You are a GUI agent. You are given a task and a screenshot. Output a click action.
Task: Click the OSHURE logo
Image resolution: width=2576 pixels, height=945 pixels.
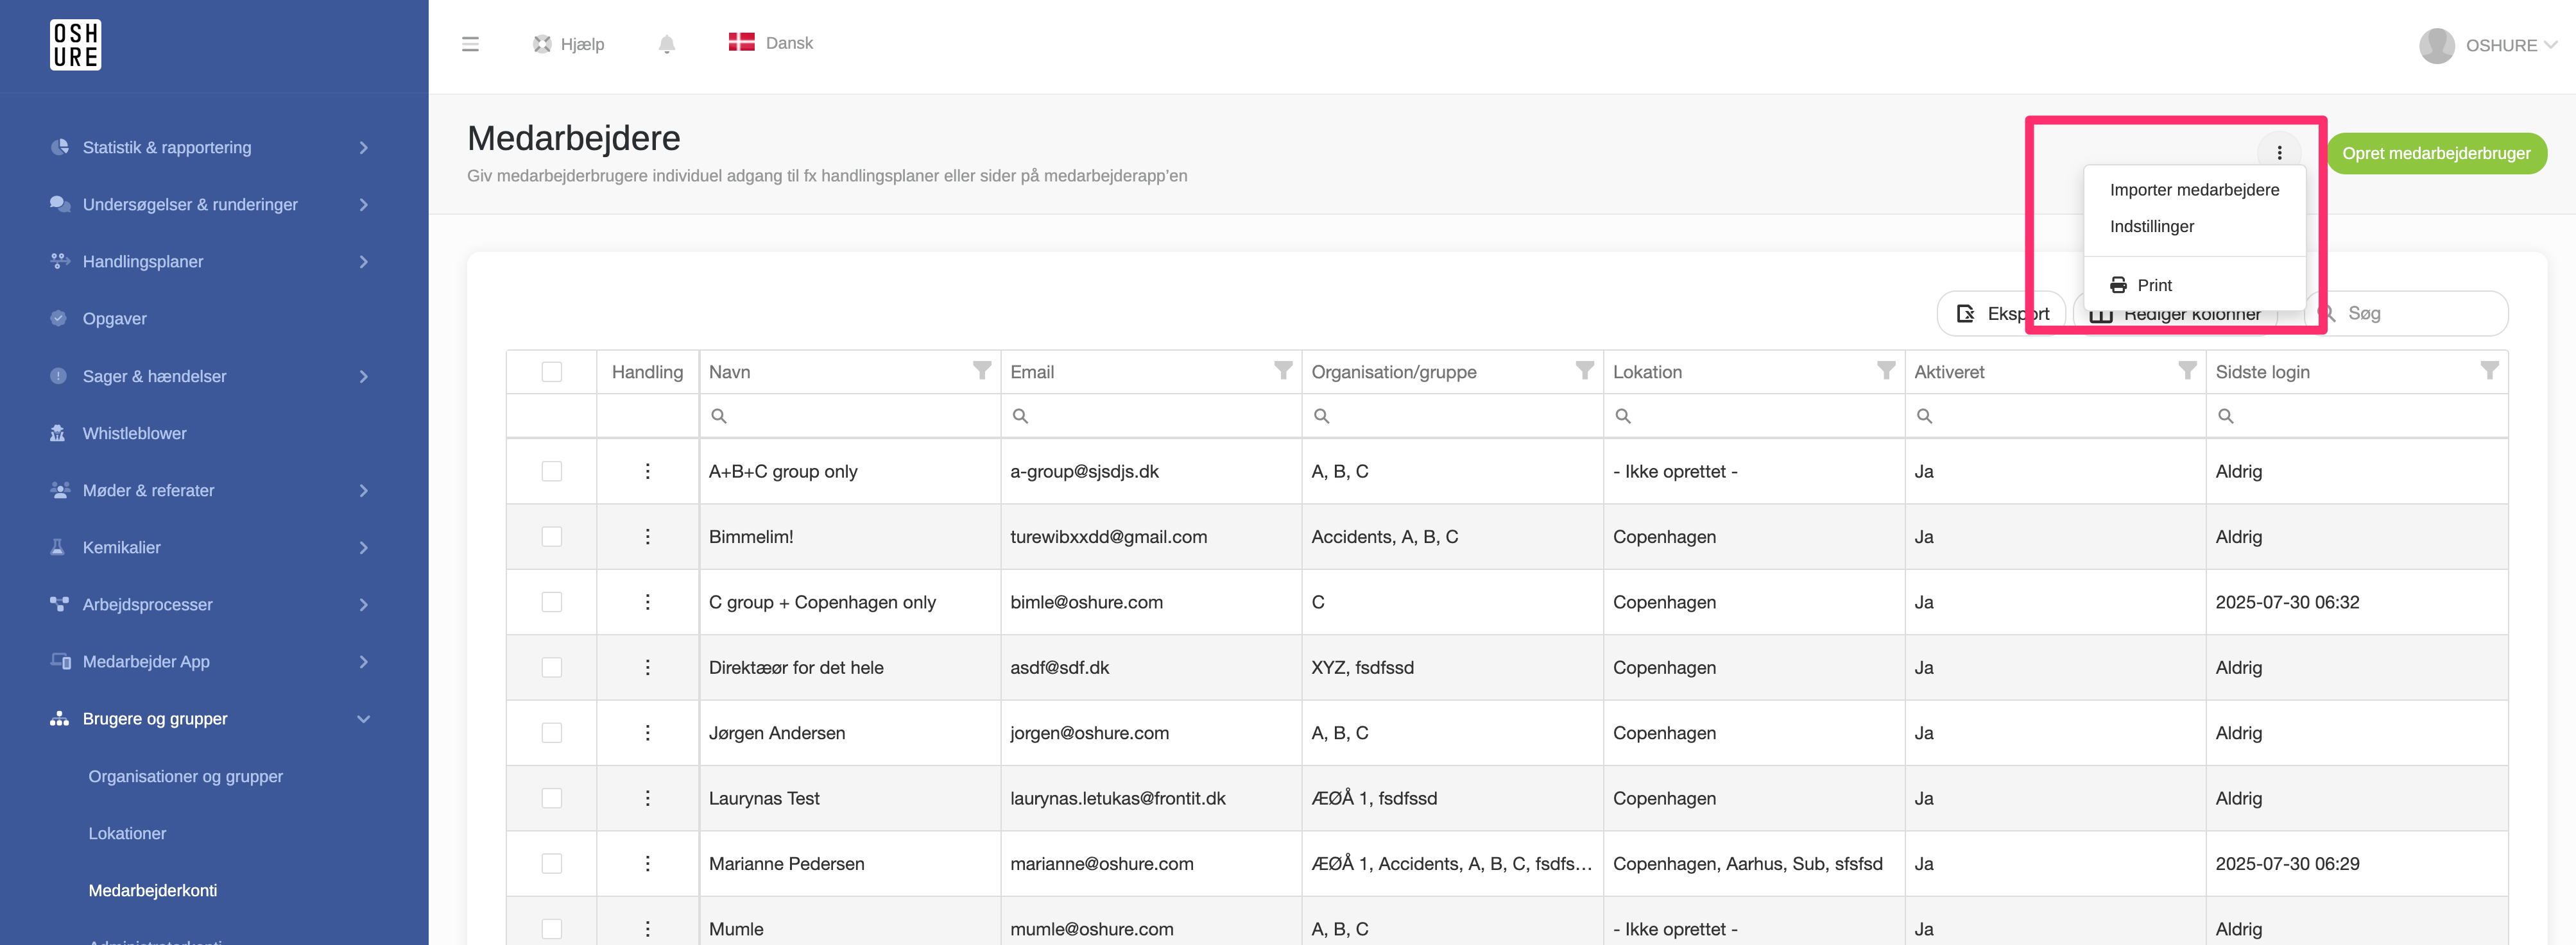[x=76, y=45]
